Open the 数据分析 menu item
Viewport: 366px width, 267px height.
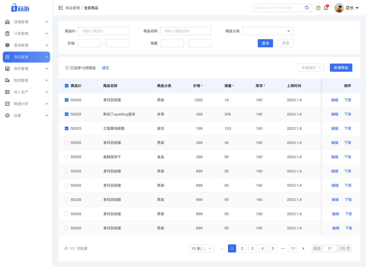coord(26,104)
